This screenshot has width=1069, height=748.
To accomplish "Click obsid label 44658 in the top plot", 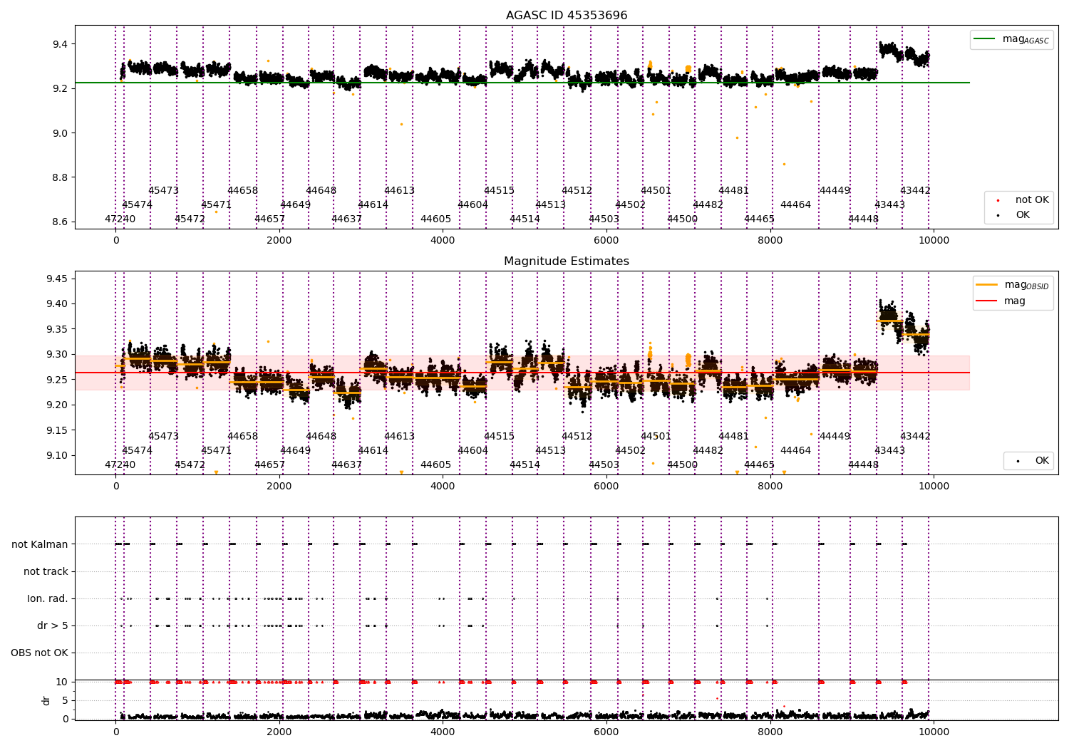I will (242, 190).
